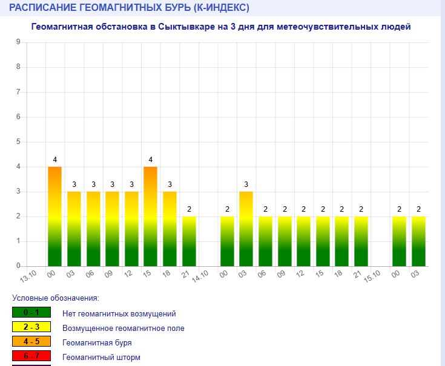Screen dimensions: 445x366
Task: Click the 14.10 date label on the x-axis
Action: tap(200, 275)
